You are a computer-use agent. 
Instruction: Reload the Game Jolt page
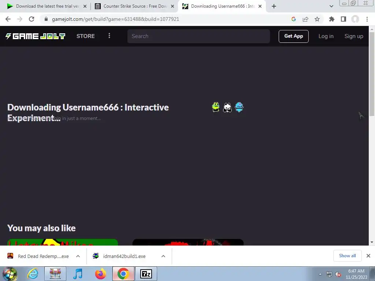(31, 19)
